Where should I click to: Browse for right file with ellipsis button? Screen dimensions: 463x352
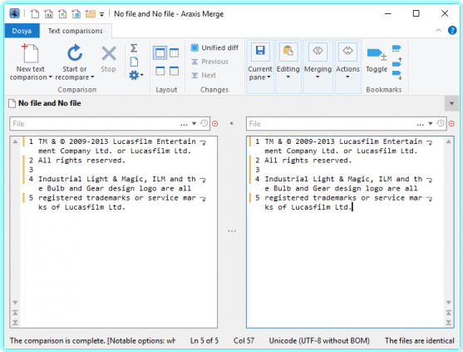point(421,124)
